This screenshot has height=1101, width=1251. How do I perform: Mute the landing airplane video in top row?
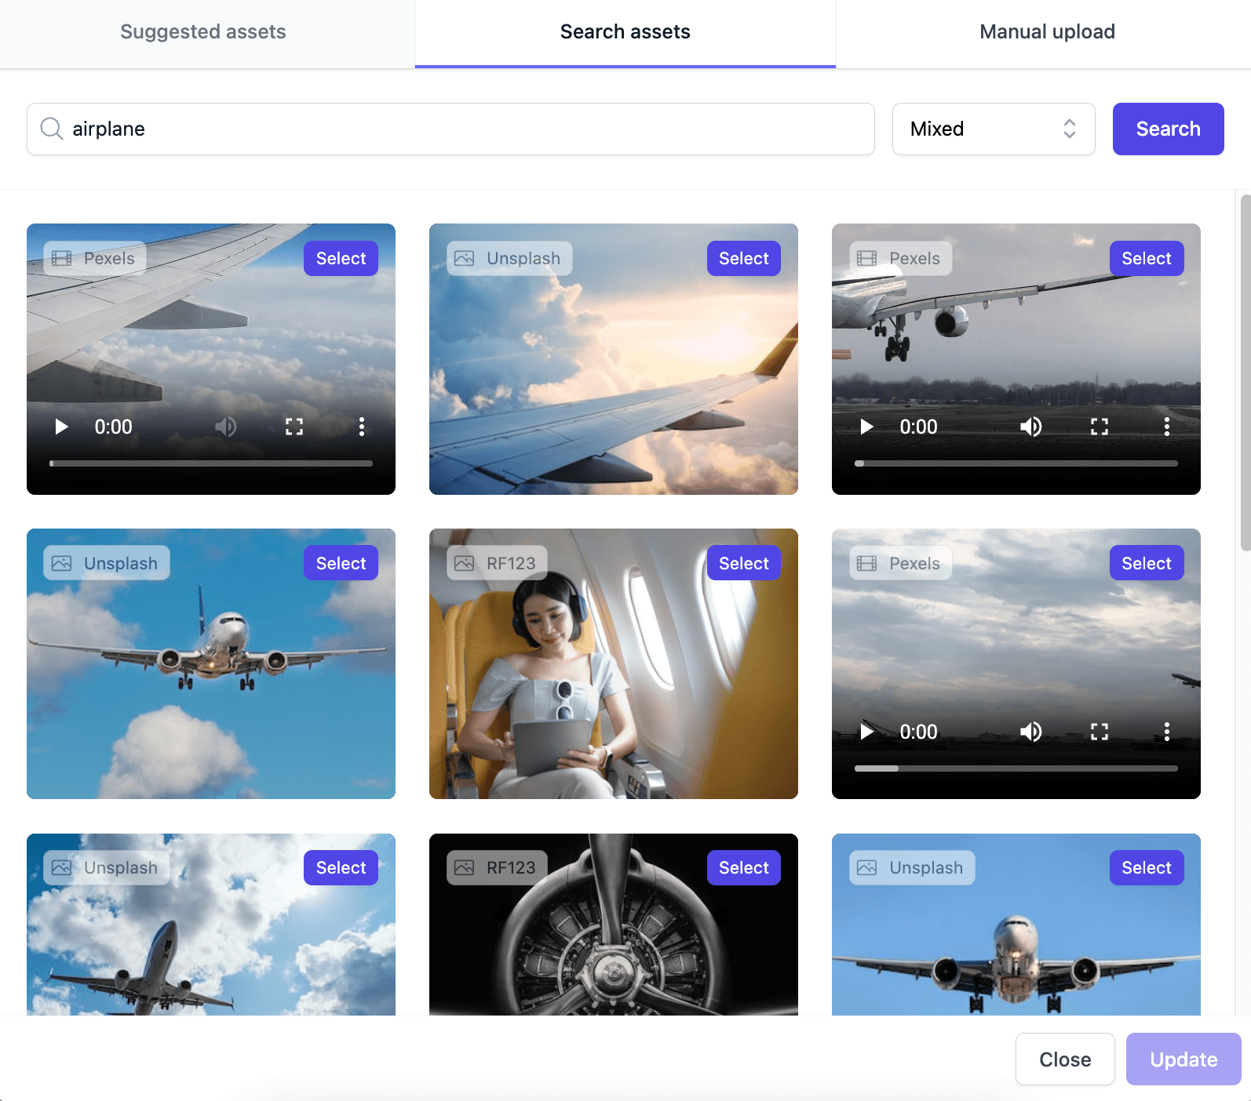pos(1030,427)
